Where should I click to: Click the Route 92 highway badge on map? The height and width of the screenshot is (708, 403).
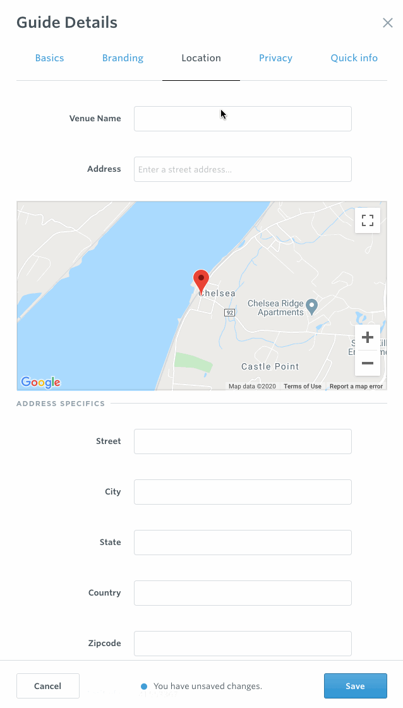tap(229, 312)
